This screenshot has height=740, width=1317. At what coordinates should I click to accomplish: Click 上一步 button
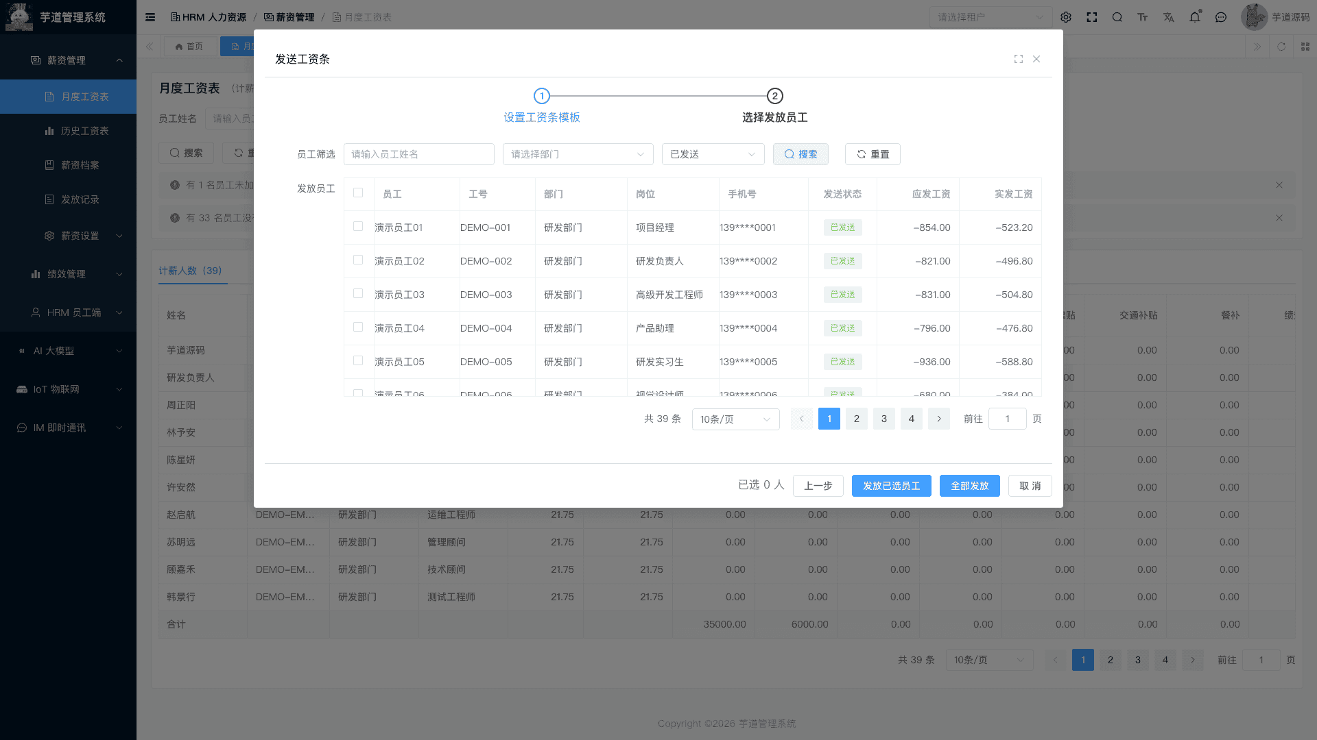point(818,486)
